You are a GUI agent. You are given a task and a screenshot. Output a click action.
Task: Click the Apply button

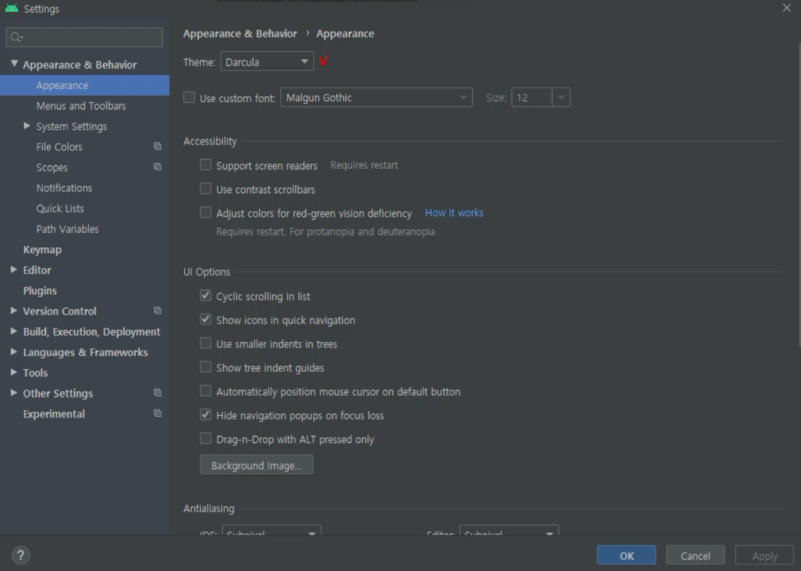pos(765,555)
